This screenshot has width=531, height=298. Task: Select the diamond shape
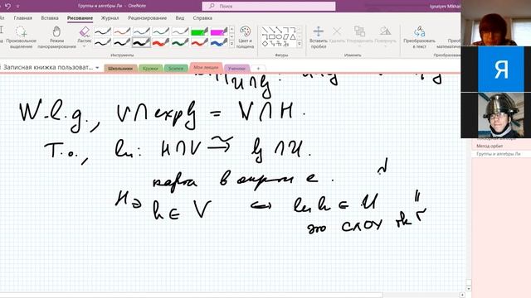click(265, 44)
